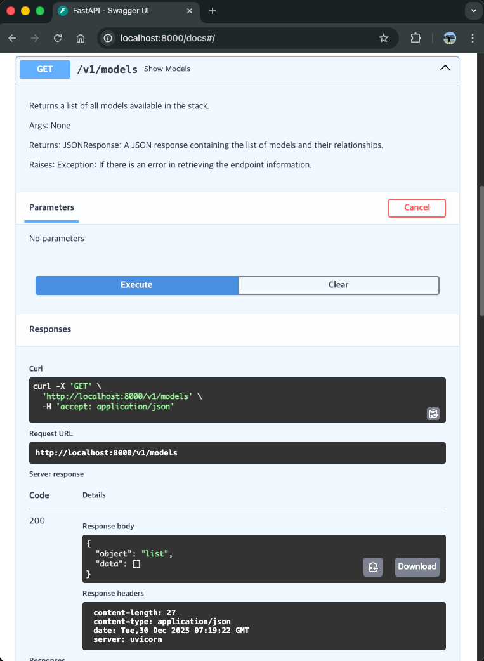Click the GET method badge

click(x=44, y=69)
